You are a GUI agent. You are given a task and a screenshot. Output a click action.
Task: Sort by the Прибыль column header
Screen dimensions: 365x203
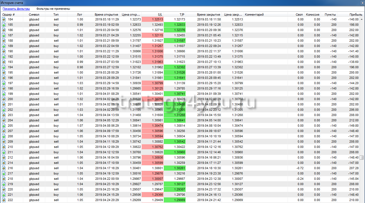coord(354,15)
